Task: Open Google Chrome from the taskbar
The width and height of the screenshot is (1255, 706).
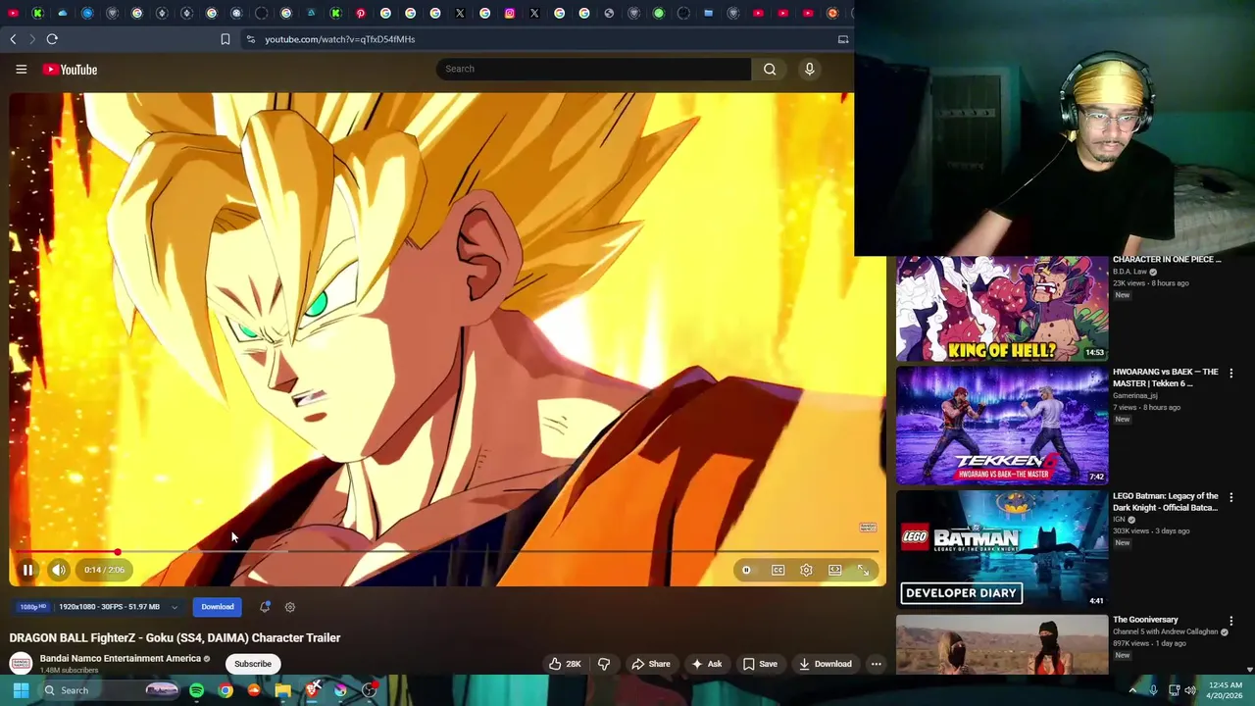Action: coord(226,690)
